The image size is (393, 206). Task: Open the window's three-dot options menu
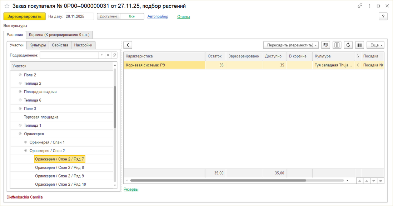(369, 6)
